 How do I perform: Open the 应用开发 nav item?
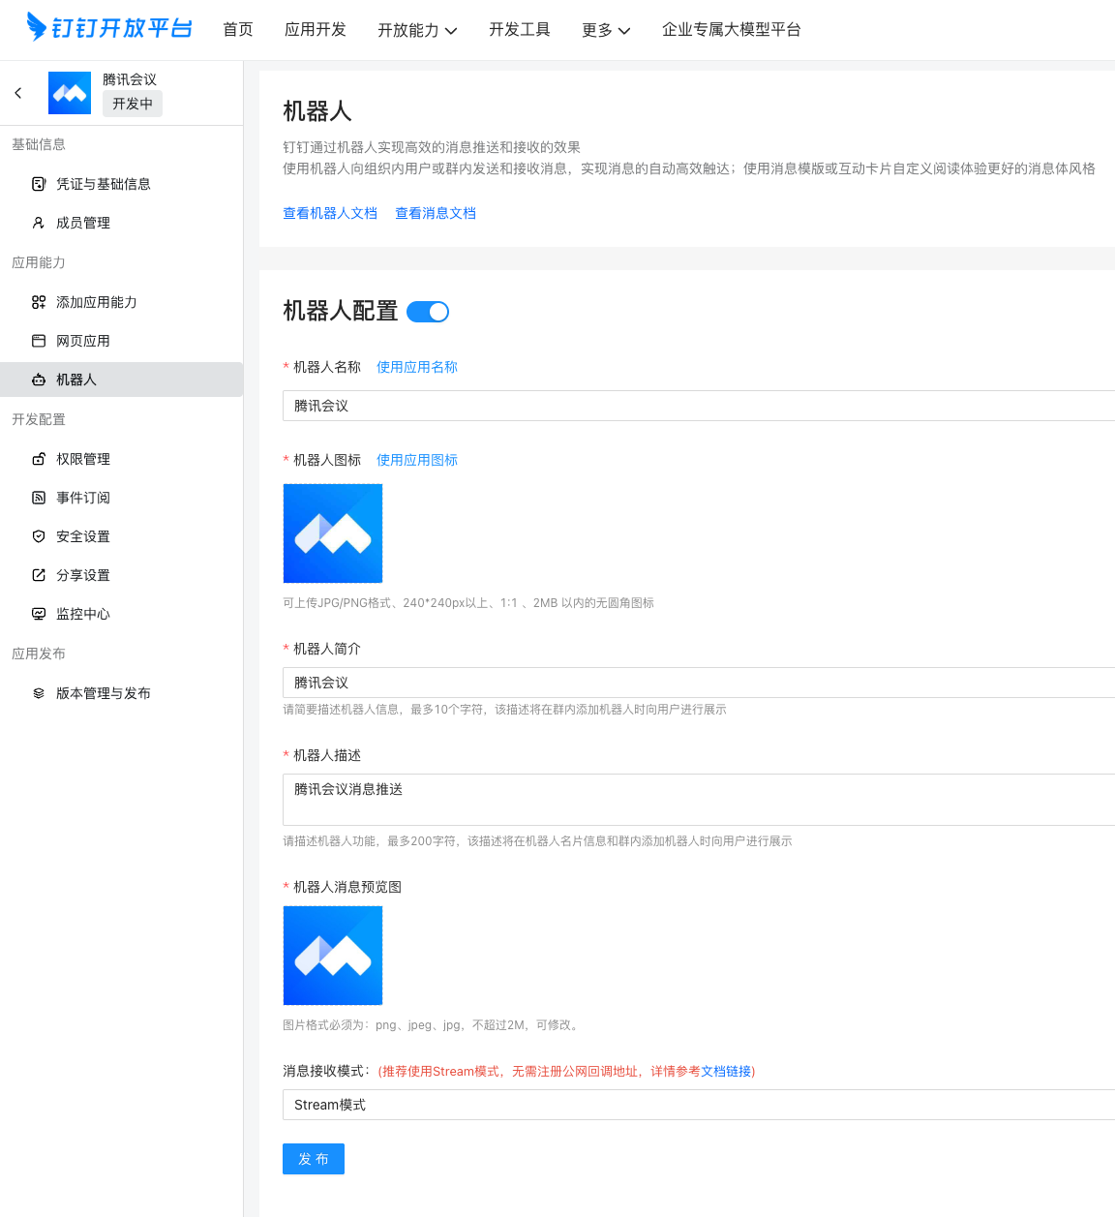click(316, 30)
